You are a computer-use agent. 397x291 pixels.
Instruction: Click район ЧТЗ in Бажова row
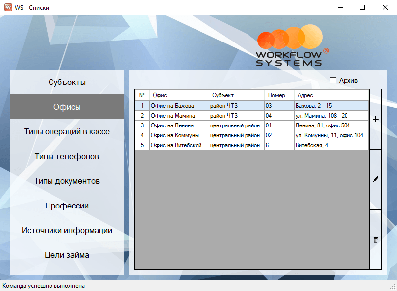click(237, 106)
